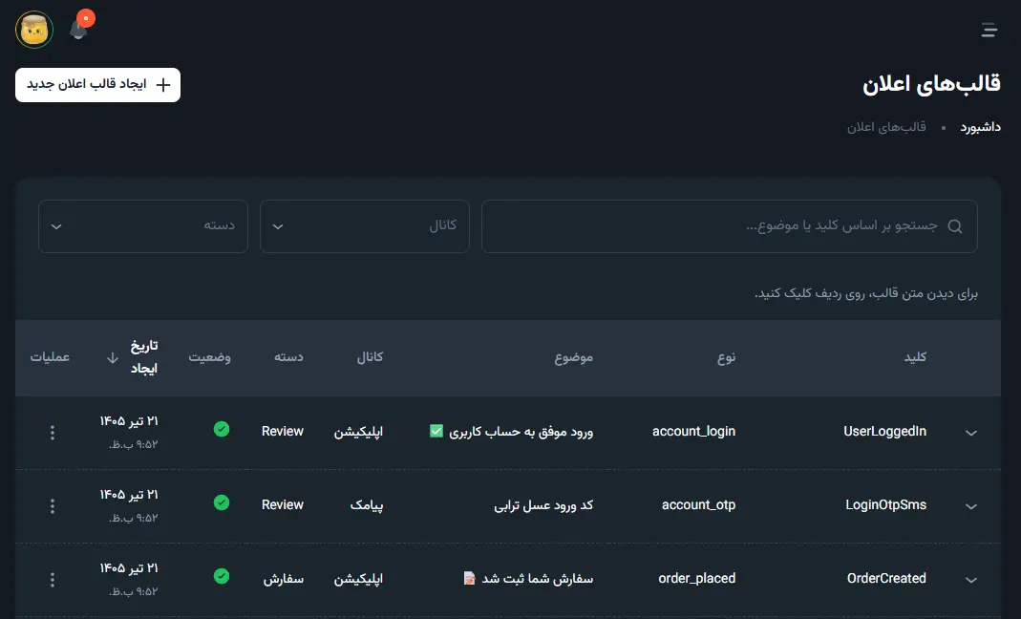
Task: Select the LoginOtpSms key cell
Action: 885,505
